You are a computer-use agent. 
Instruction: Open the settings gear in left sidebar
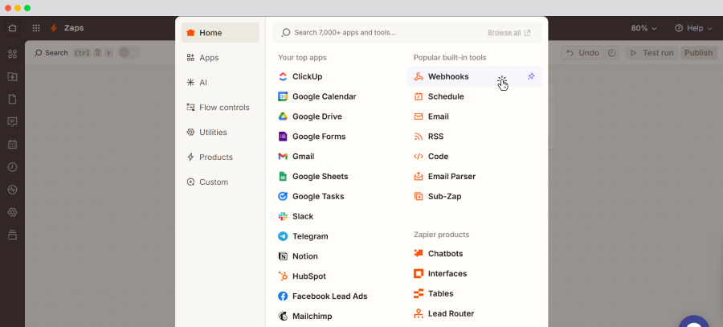[12, 212]
